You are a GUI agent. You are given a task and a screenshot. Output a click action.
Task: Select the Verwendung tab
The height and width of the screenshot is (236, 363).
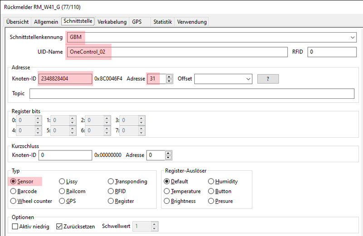pyautogui.click(x=191, y=22)
